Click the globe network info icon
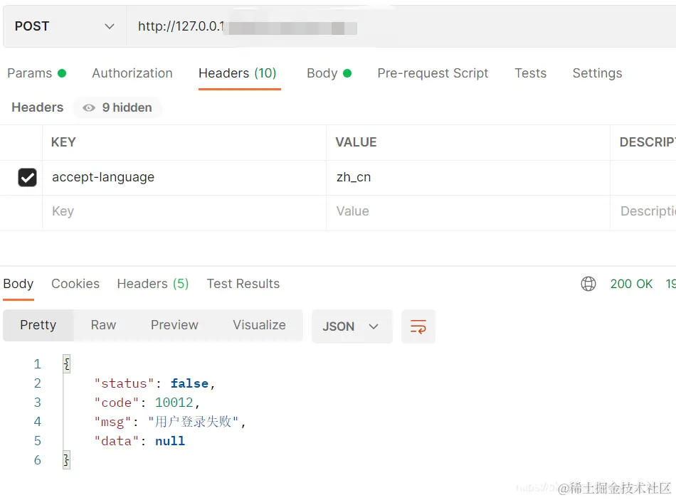Screen dimensions: 676x500 pos(588,284)
